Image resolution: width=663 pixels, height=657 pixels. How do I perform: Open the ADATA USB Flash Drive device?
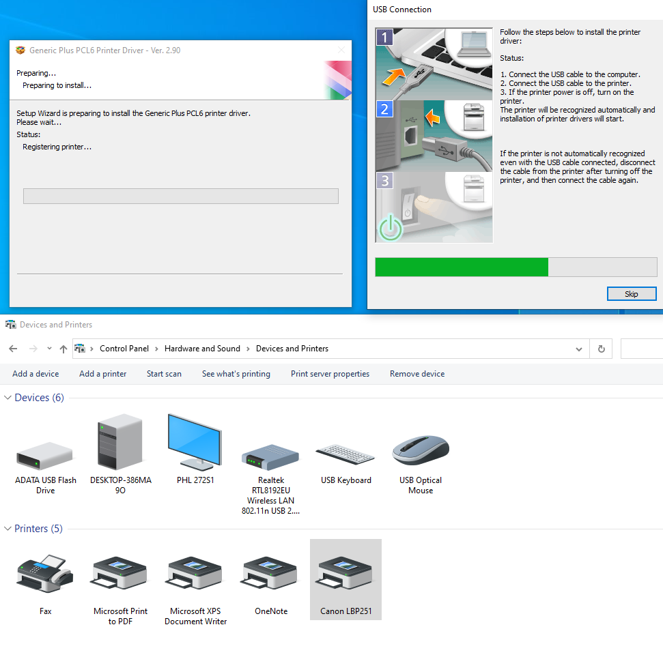[45, 454]
